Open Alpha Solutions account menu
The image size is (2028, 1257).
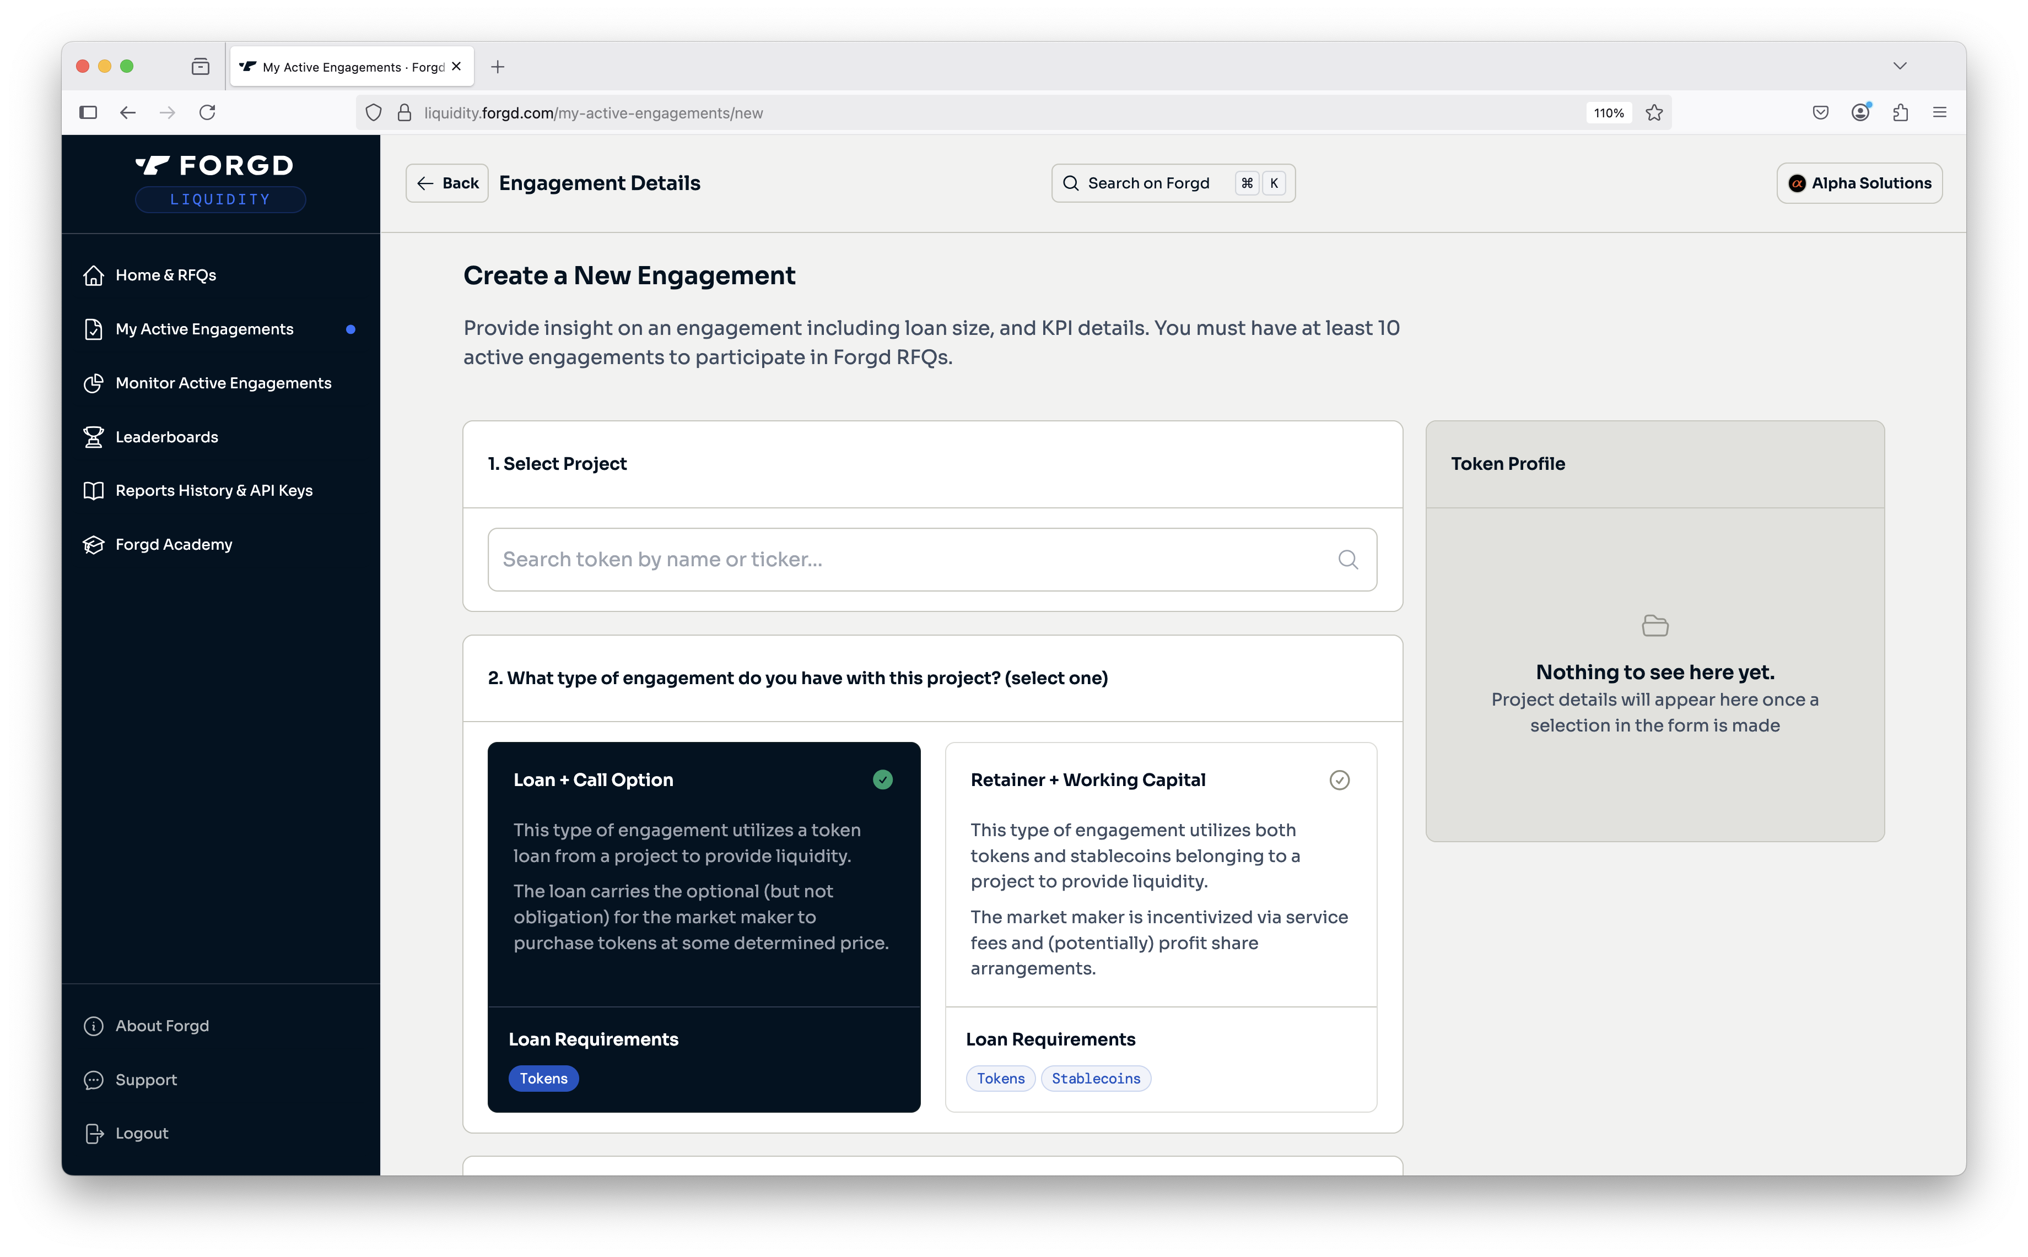(1859, 184)
